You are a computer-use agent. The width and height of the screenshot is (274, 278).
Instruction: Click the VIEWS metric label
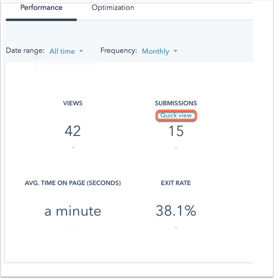point(73,103)
